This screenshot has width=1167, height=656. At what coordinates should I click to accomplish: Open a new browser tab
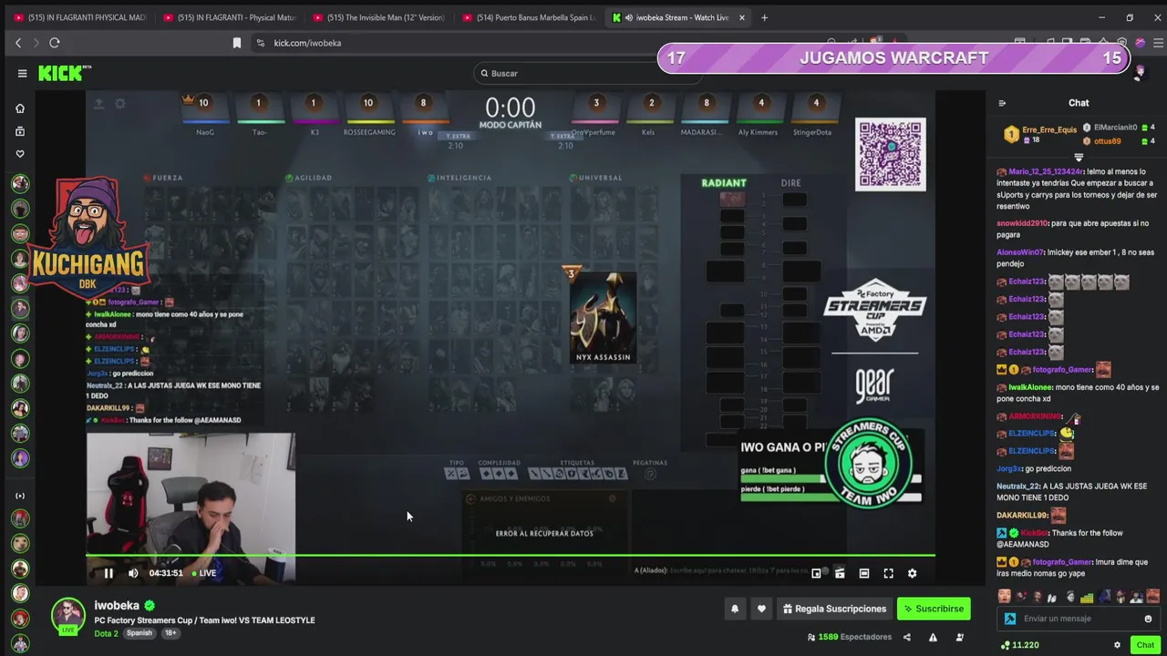[x=764, y=17]
